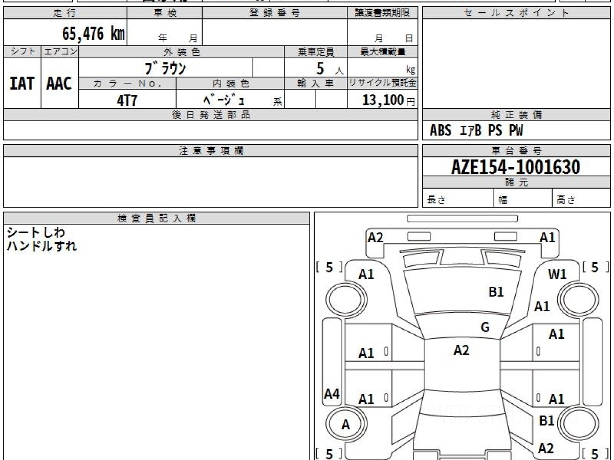Select the IAT shift value
Viewport: 614px width, 460px height.
click(22, 84)
